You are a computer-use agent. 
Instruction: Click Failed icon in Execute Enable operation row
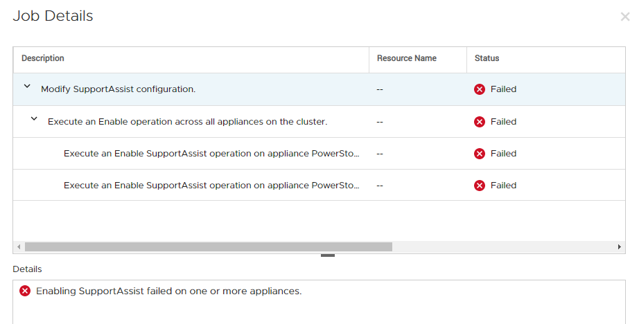[479, 122]
